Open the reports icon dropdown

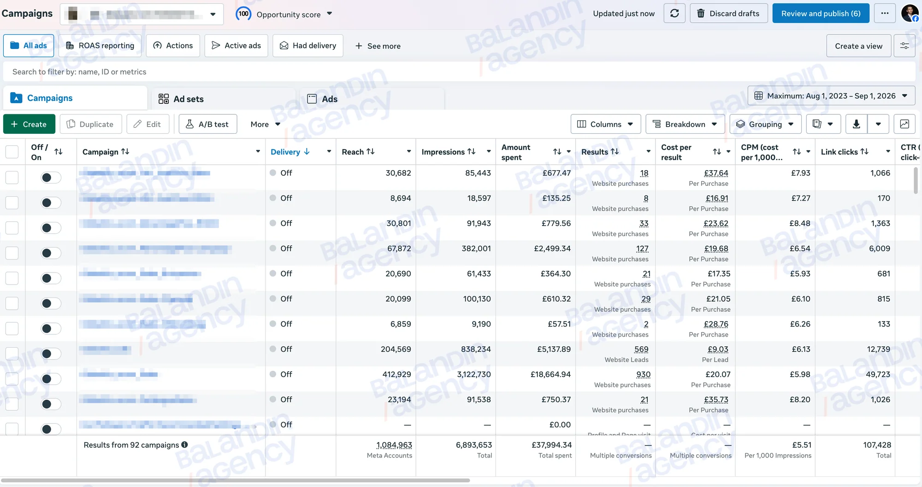point(823,124)
